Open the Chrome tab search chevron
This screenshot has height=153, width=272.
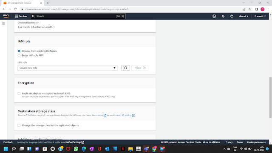point(244,3)
